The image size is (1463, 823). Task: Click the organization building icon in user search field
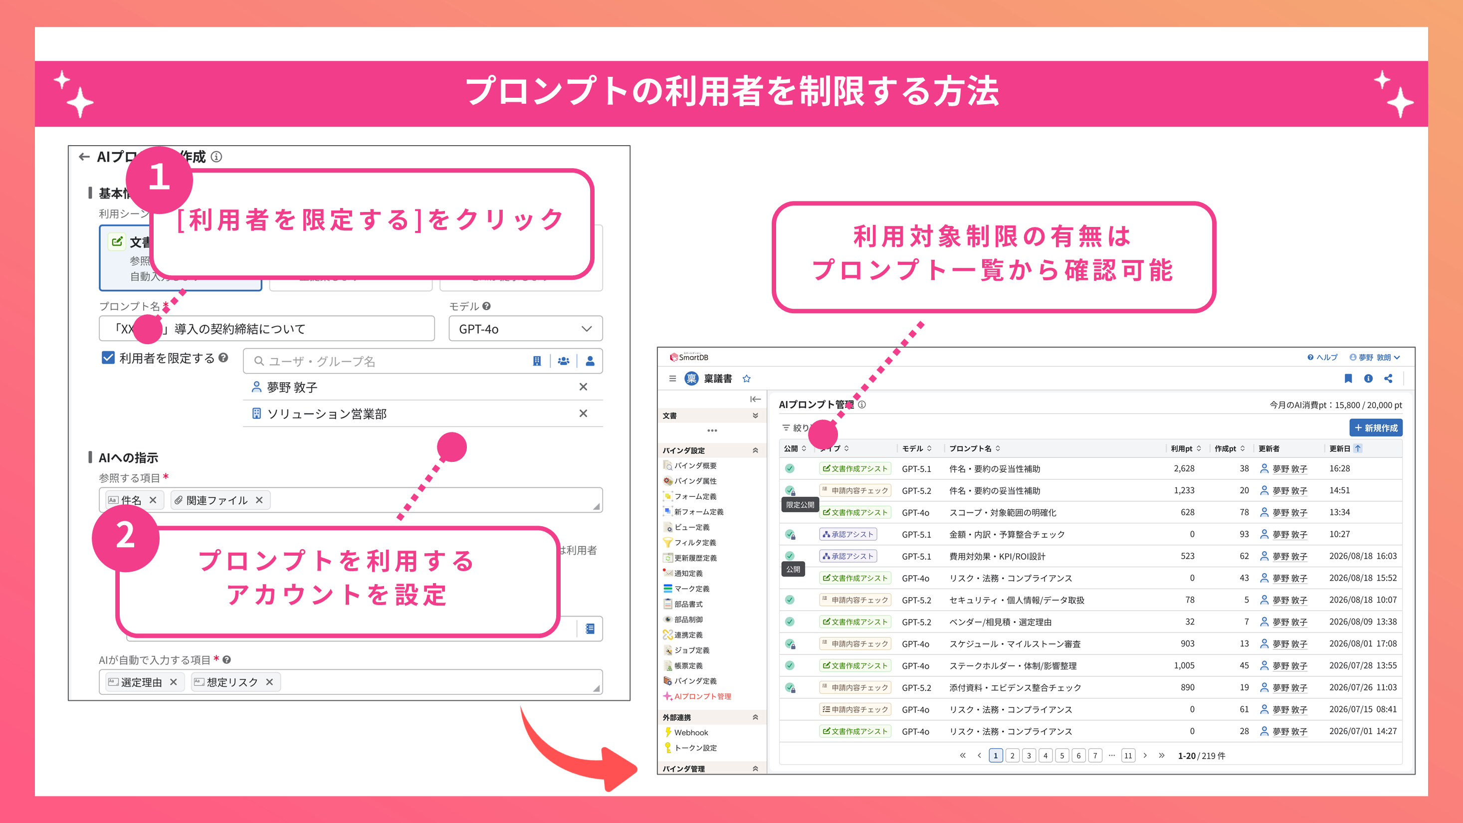pos(537,361)
